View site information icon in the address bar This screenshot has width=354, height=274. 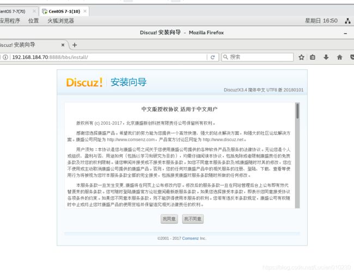coord(5,57)
